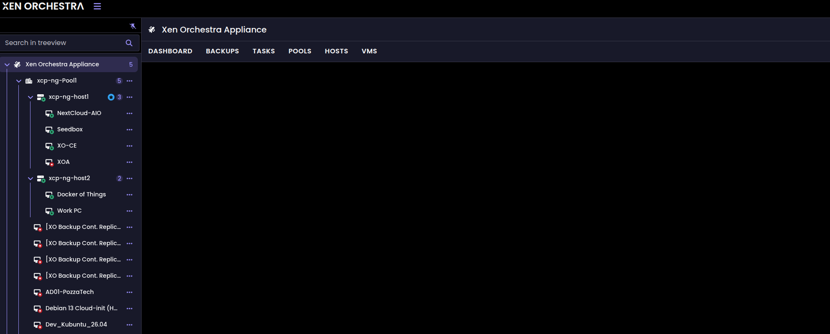The height and width of the screenshot is (334, 830).
Task: Go to the HOSTS tab
Action: (x=336, y=51)
